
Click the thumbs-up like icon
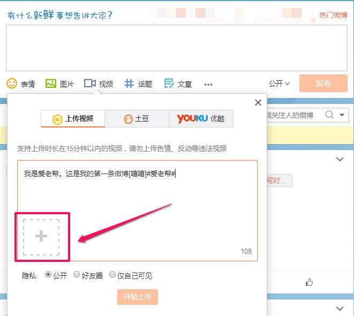309,282
